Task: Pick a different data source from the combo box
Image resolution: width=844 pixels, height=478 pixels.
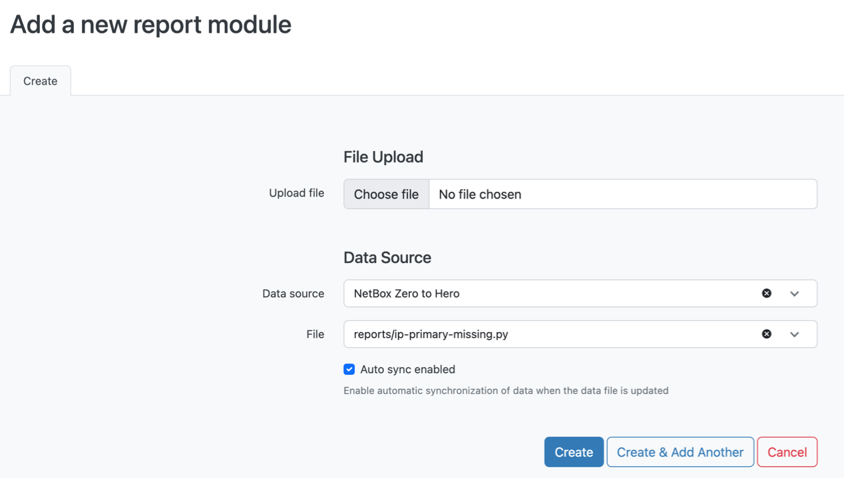Action: click(532, 293)
